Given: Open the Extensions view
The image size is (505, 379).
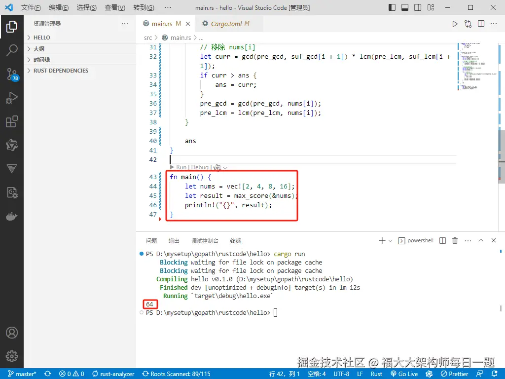Looking at the screenshot, I should [12, 121].
